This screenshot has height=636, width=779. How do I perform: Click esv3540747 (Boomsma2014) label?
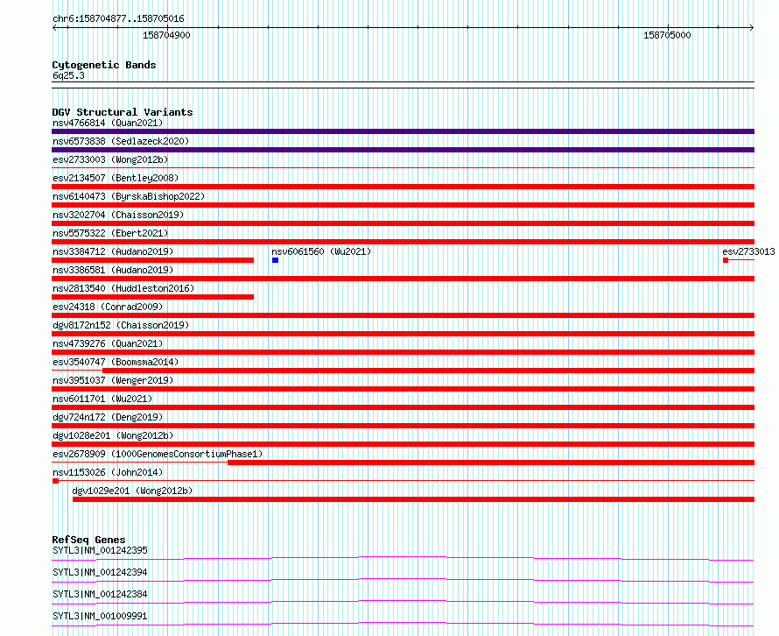(116, 362)
